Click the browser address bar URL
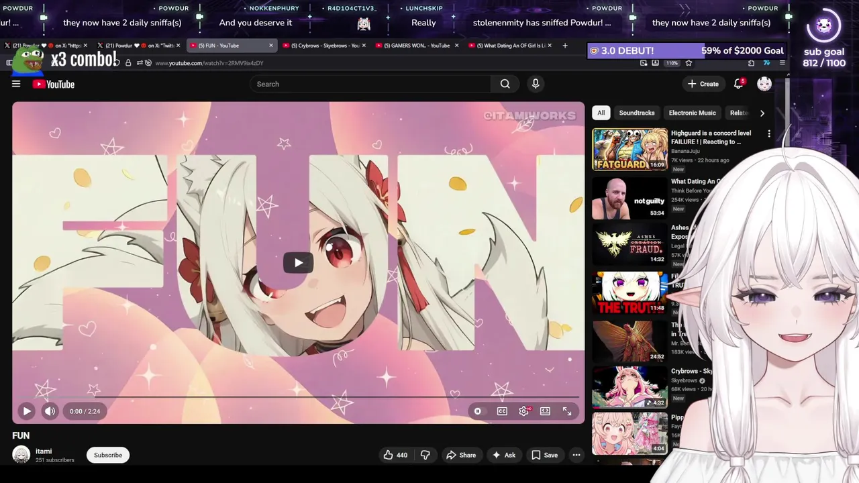The width and height of the screenshot is (859, 483). point(209,63)
